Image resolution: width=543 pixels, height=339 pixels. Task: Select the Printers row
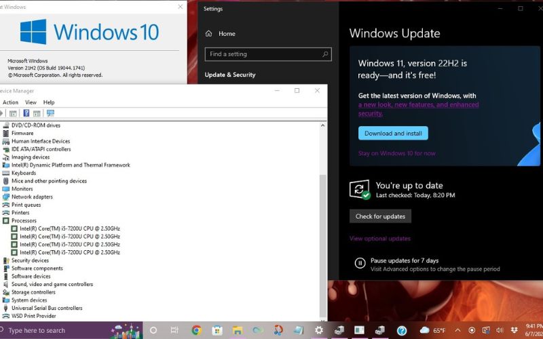pyautogui.click(x=20, y=213)
